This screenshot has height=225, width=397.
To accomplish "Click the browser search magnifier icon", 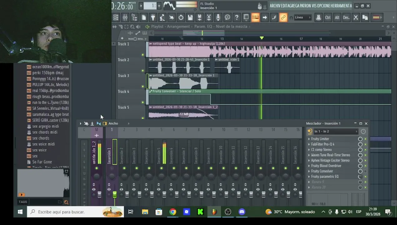I will [x=66, y=202].
